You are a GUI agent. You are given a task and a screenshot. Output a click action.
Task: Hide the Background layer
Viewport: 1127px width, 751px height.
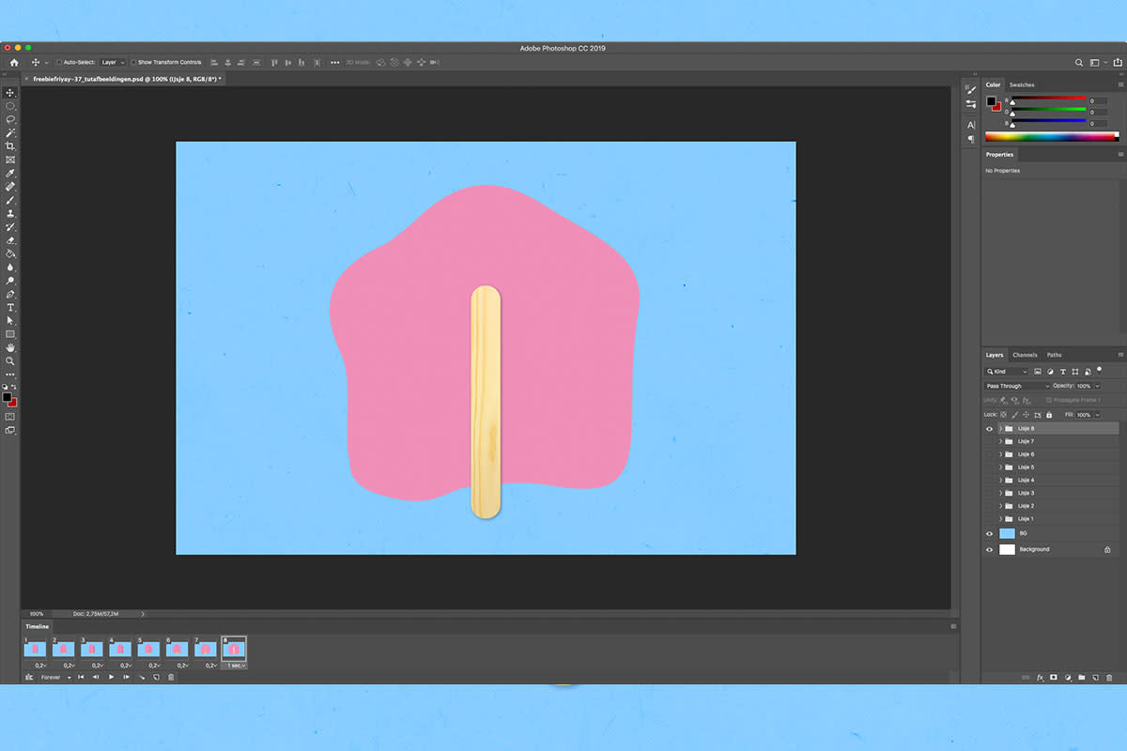pyautogui.click(x=989, y=549)
